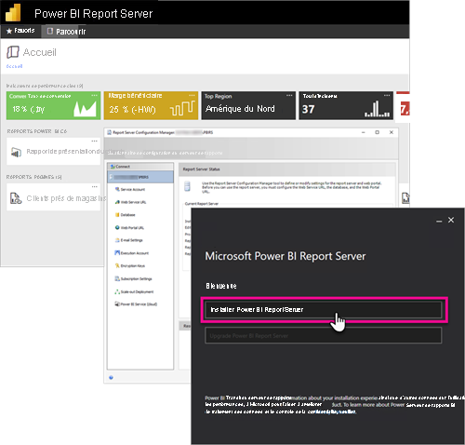Select Scale-out Deployment in the sidebar
Viewport: 465px width, 445px height.
tap(134, 291)
